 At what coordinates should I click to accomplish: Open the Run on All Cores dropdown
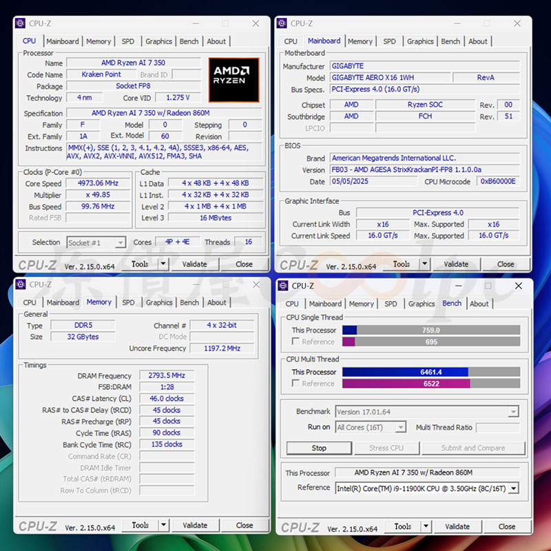click(400, 427)
